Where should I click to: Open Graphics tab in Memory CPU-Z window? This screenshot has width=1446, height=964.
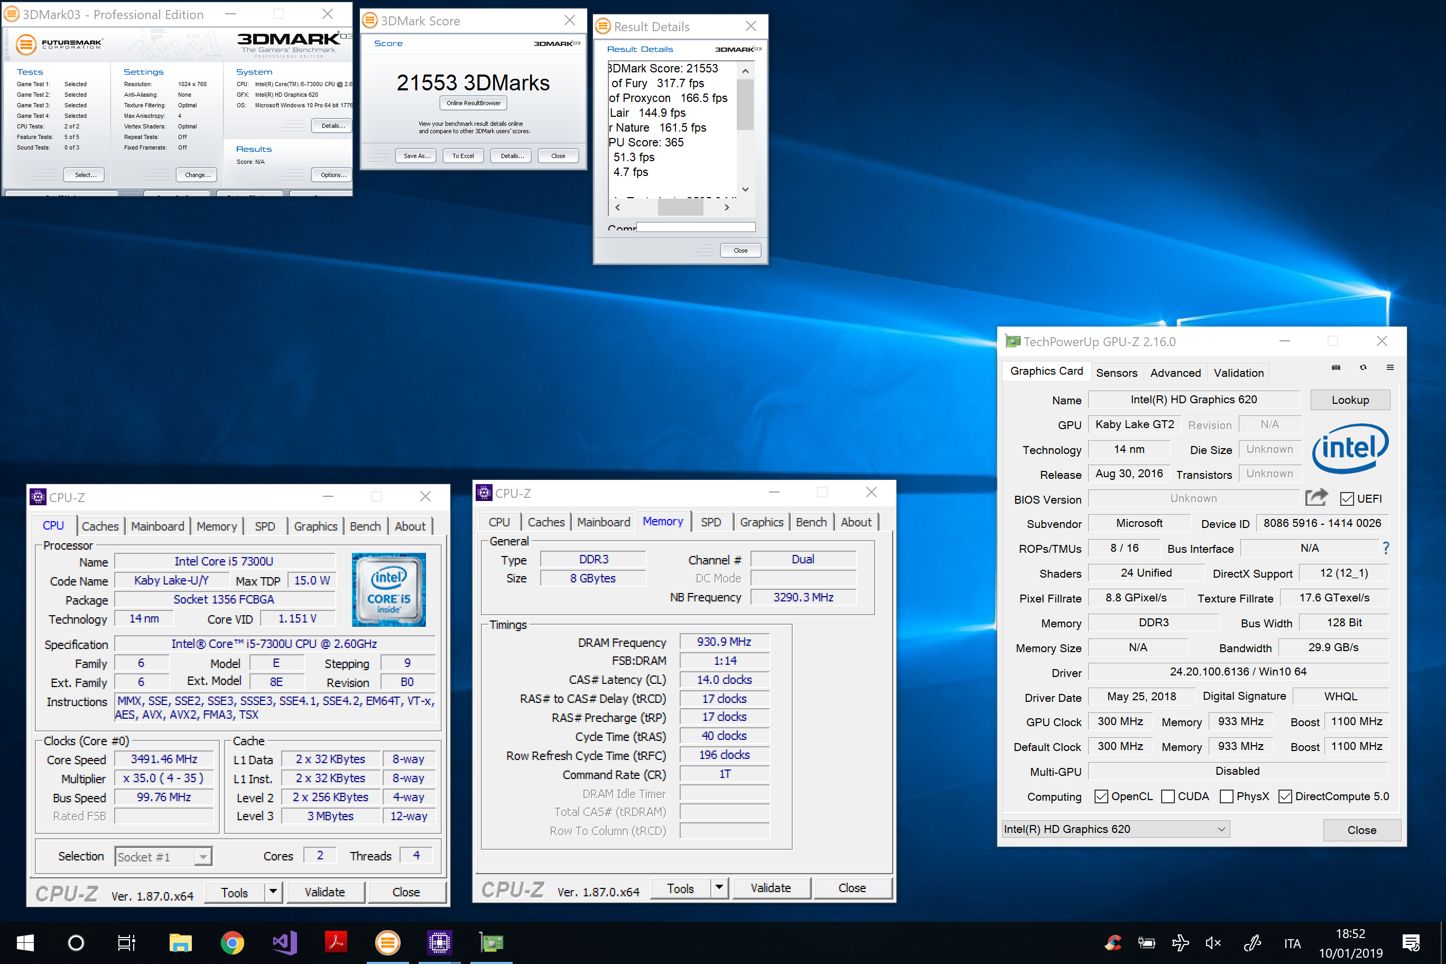pos(761,522)
